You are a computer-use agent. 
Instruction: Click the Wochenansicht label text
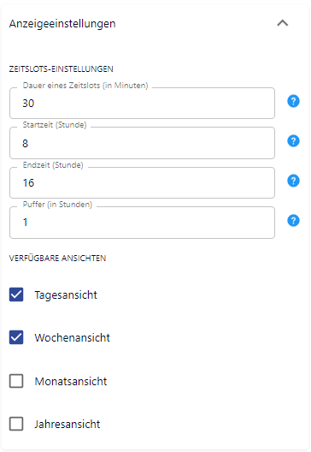pos(73,338)
